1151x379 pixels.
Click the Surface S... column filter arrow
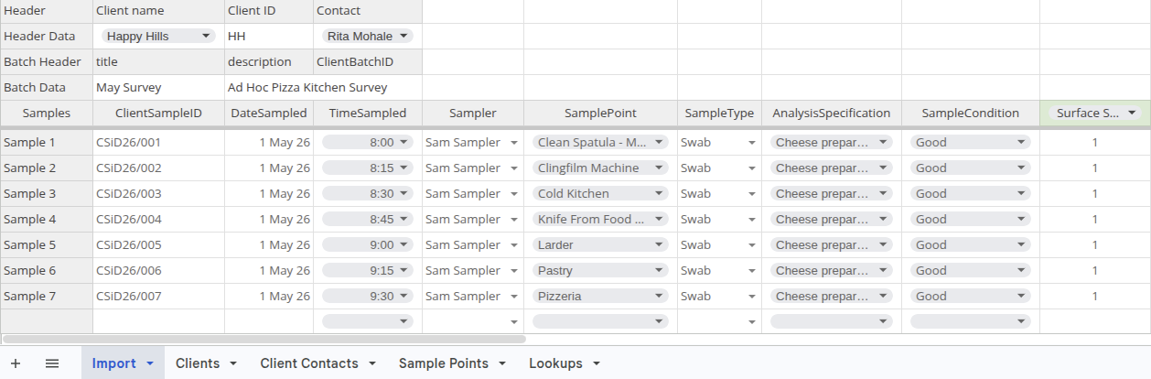[1133, 113]
